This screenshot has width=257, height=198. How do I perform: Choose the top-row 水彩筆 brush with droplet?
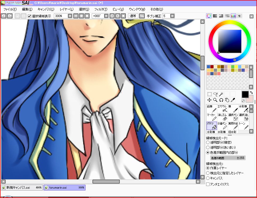[244, 109]
